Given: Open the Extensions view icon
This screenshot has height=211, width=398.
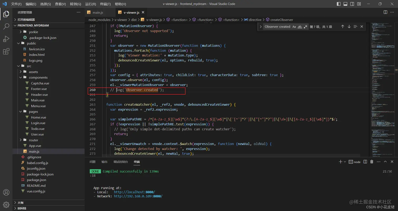Looking at the screenshot, I should coord(6,52).
